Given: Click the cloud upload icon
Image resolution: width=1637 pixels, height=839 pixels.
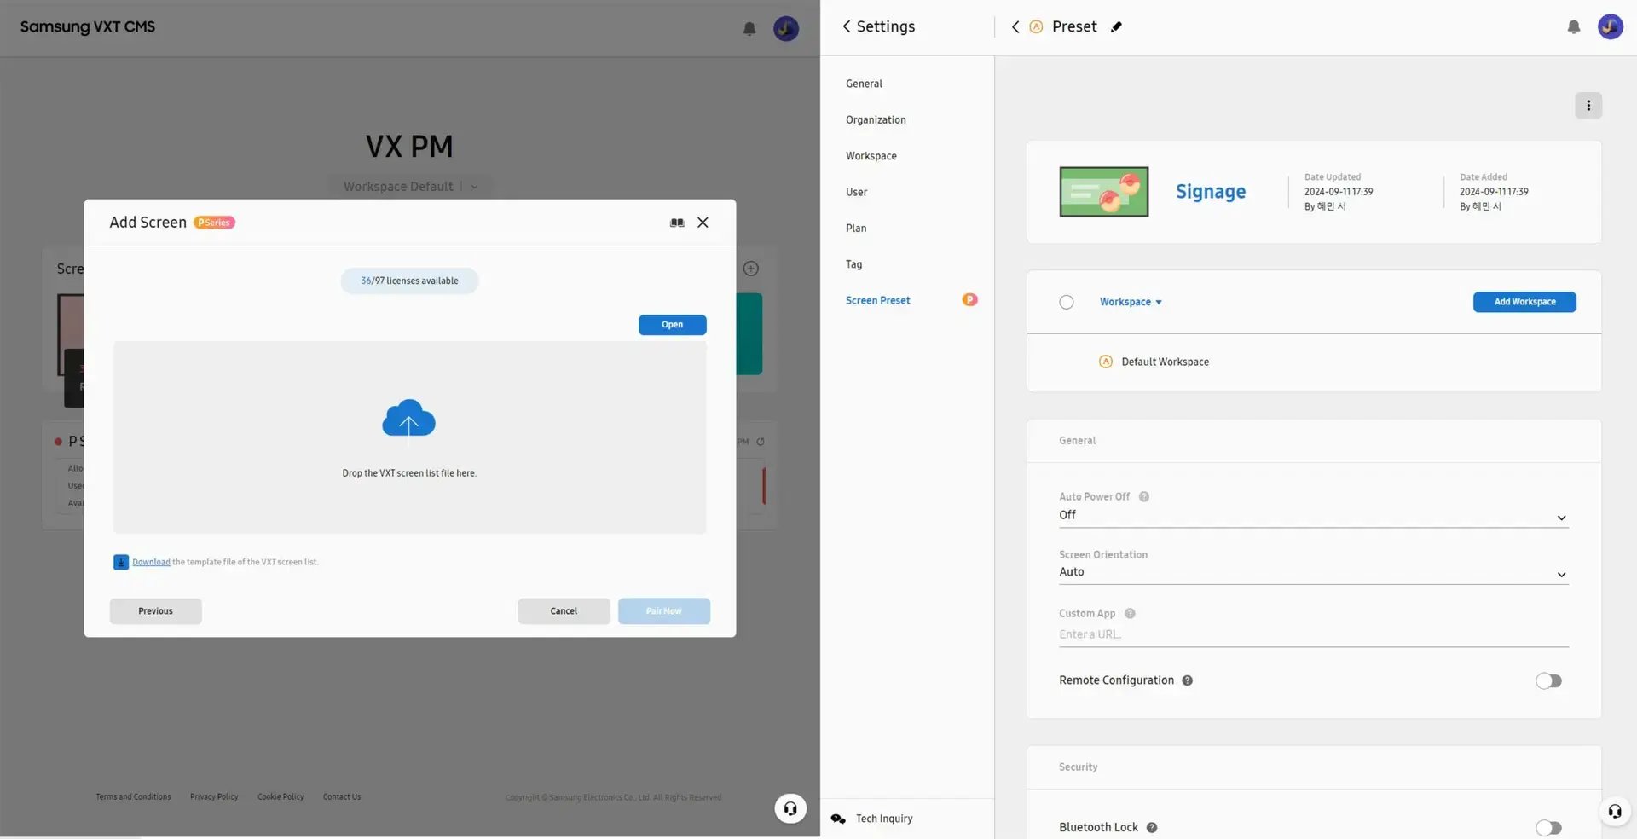Looking at the screenshot, I should tap(408, 419).
